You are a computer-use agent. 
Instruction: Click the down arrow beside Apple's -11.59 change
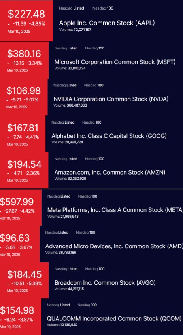[9, 25]
